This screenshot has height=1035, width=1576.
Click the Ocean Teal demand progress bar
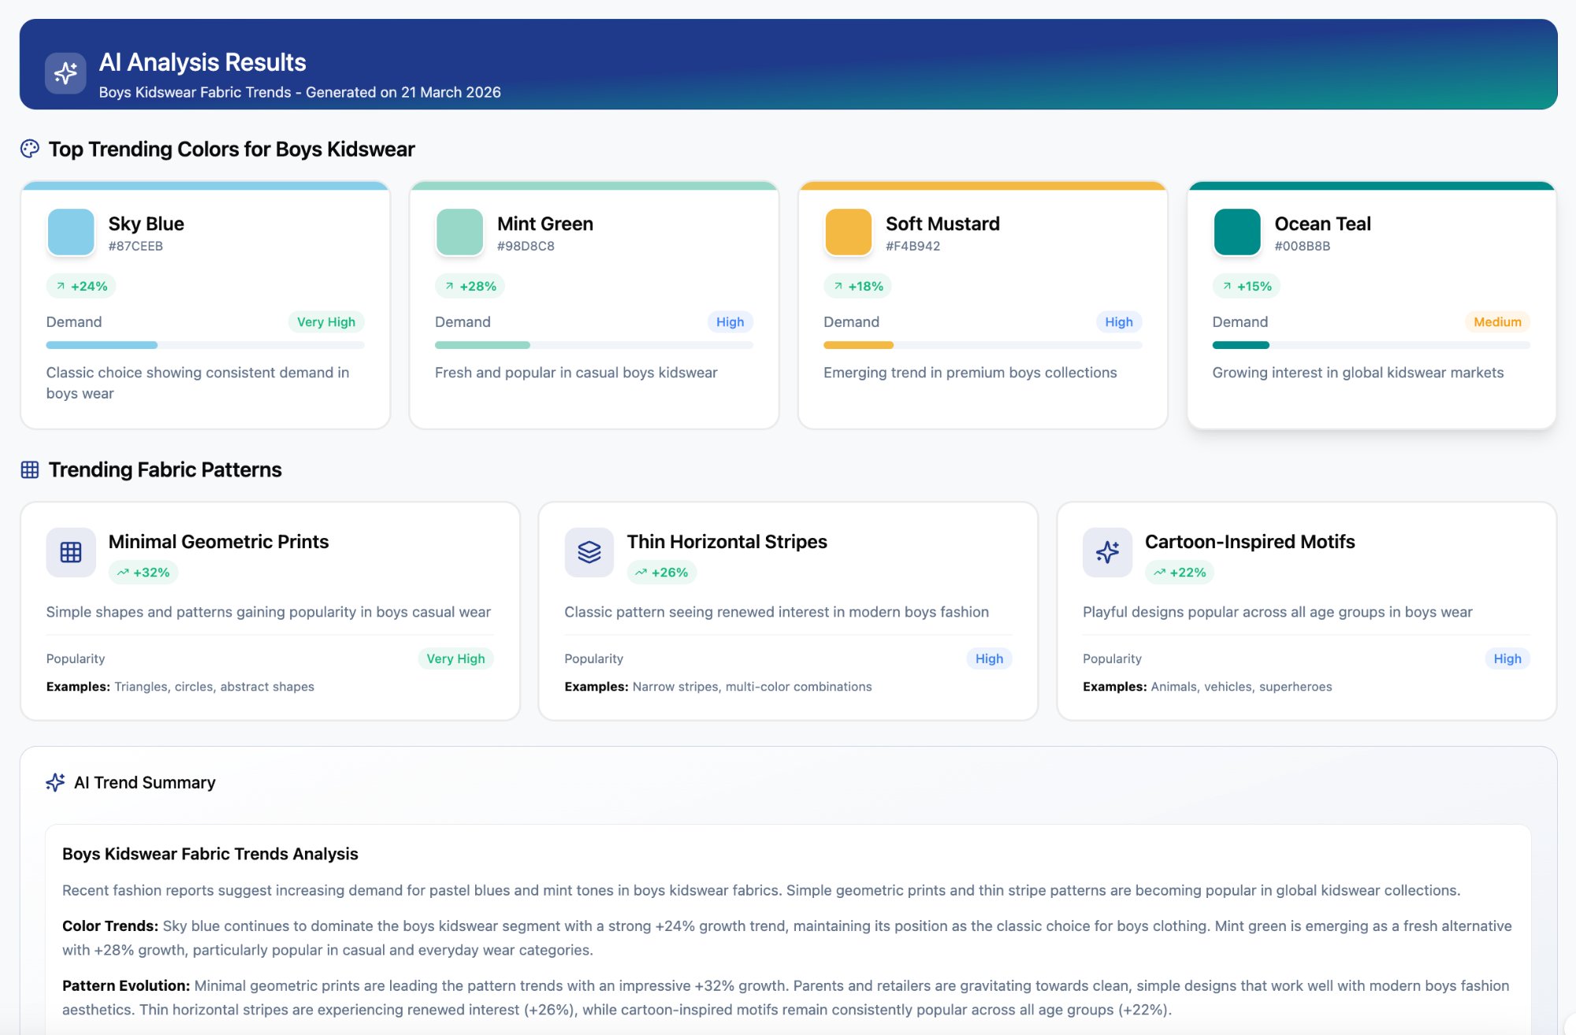pyautogui.click(x=1370, y=345)
